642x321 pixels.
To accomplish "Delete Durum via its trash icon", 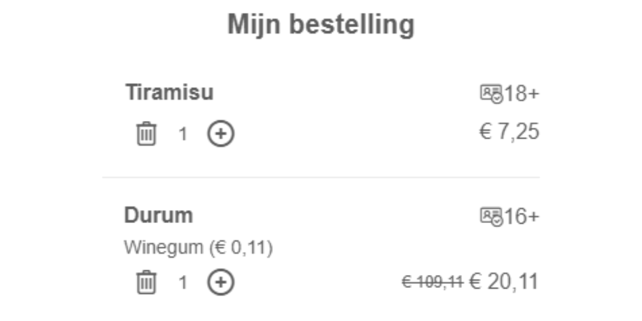I will tap(146, 282).
